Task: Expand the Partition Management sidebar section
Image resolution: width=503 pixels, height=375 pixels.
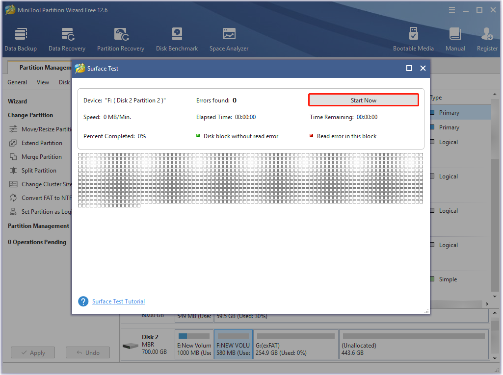Action: (x=38, y=226)
